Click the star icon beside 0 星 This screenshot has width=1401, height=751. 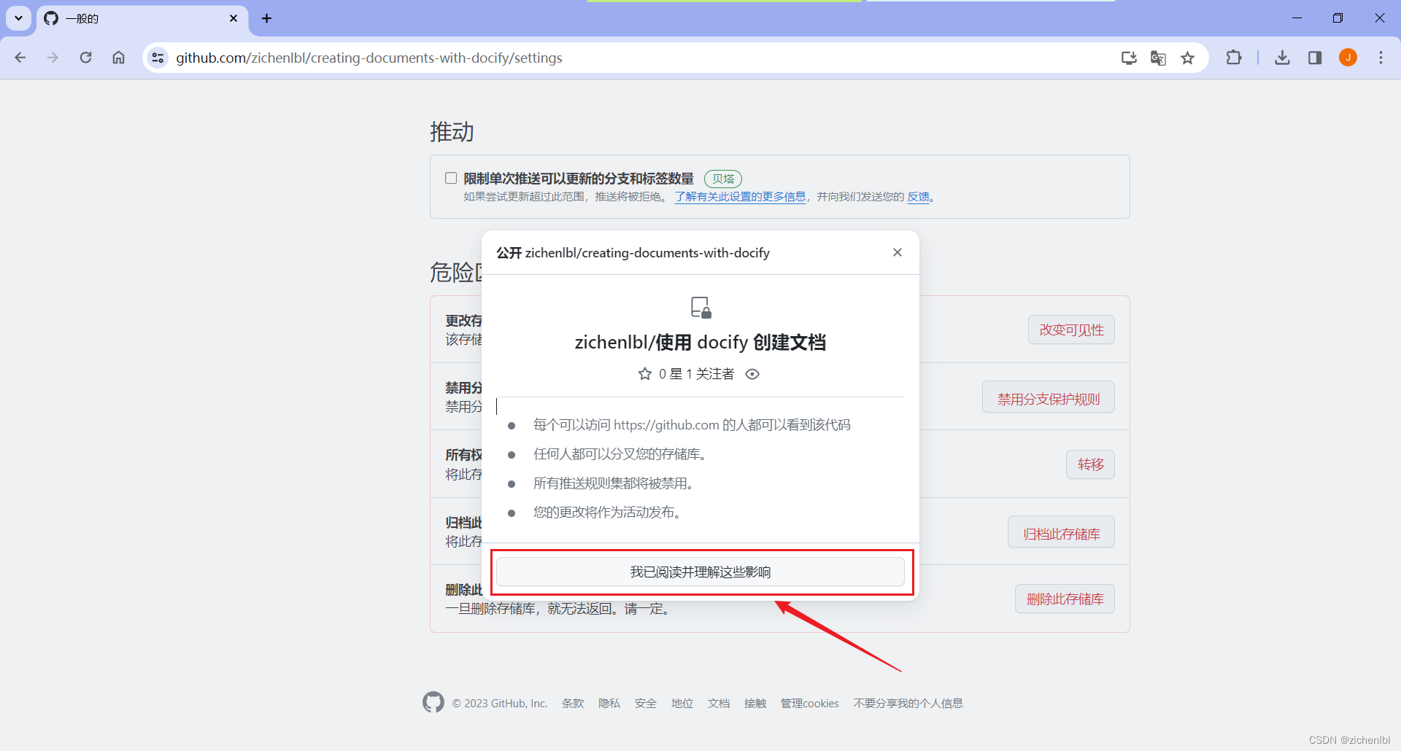click(645, 374)
